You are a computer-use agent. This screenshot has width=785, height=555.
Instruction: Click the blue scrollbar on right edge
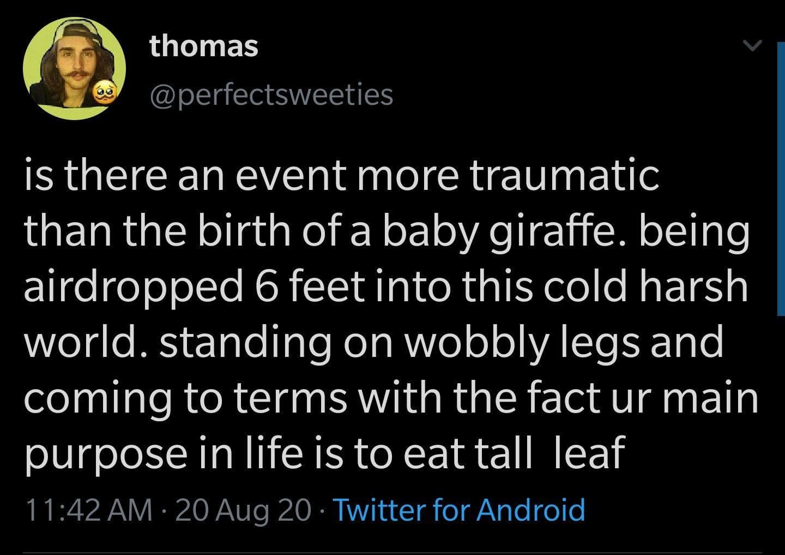(x=780, y=180)
